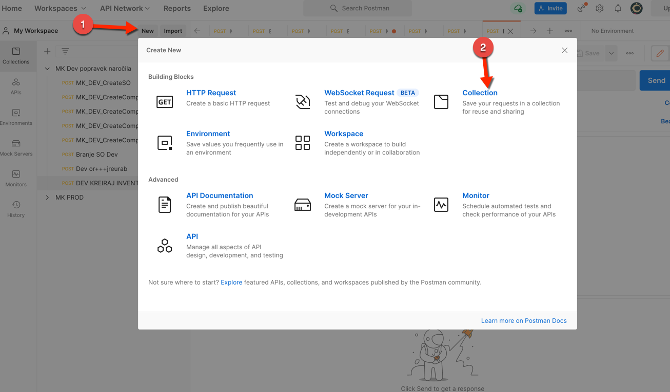Open the Workspace link
This screenshot has width=670, height=392.
tap(344, 134)
